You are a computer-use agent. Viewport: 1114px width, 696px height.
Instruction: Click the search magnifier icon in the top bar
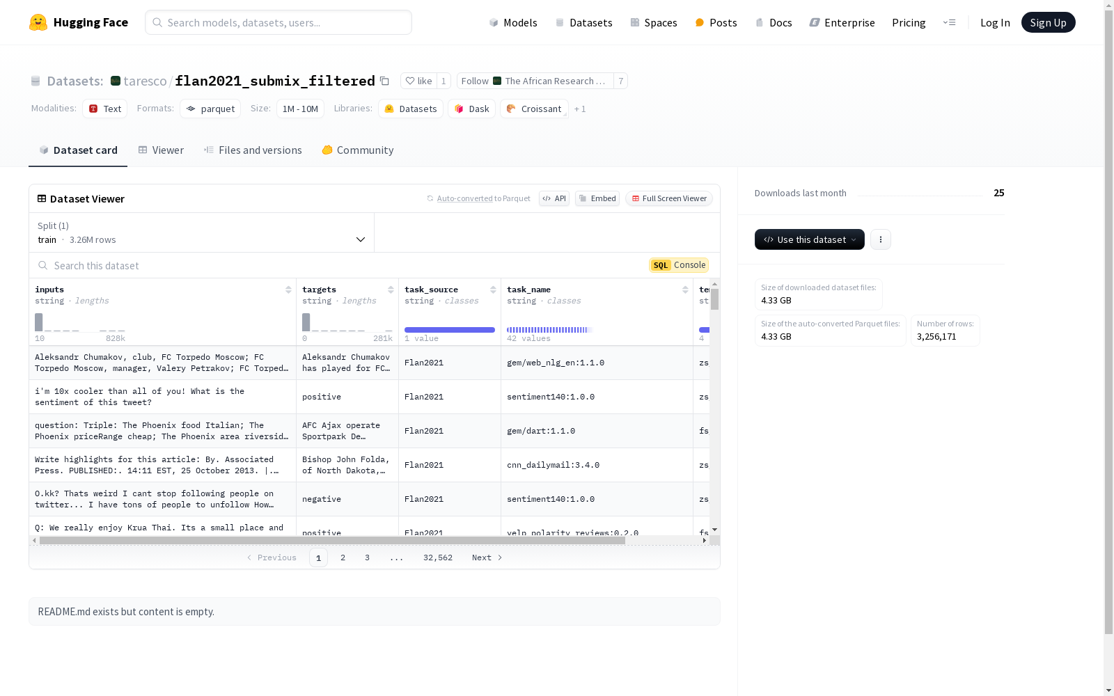[x=157, y=22]
